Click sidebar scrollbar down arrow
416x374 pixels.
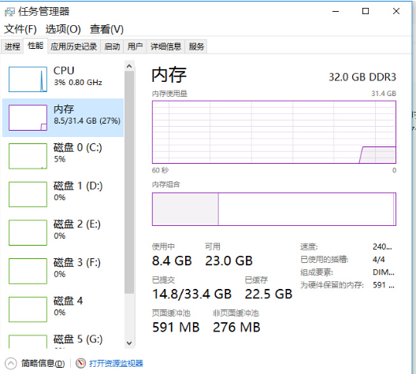point(129,343)
